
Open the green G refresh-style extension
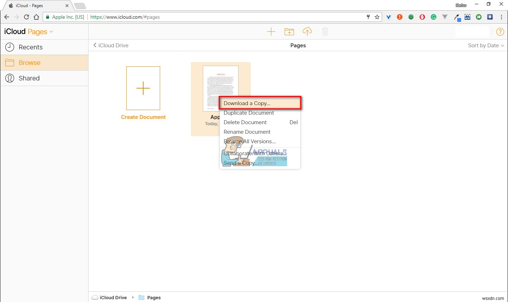pos(434,17)
